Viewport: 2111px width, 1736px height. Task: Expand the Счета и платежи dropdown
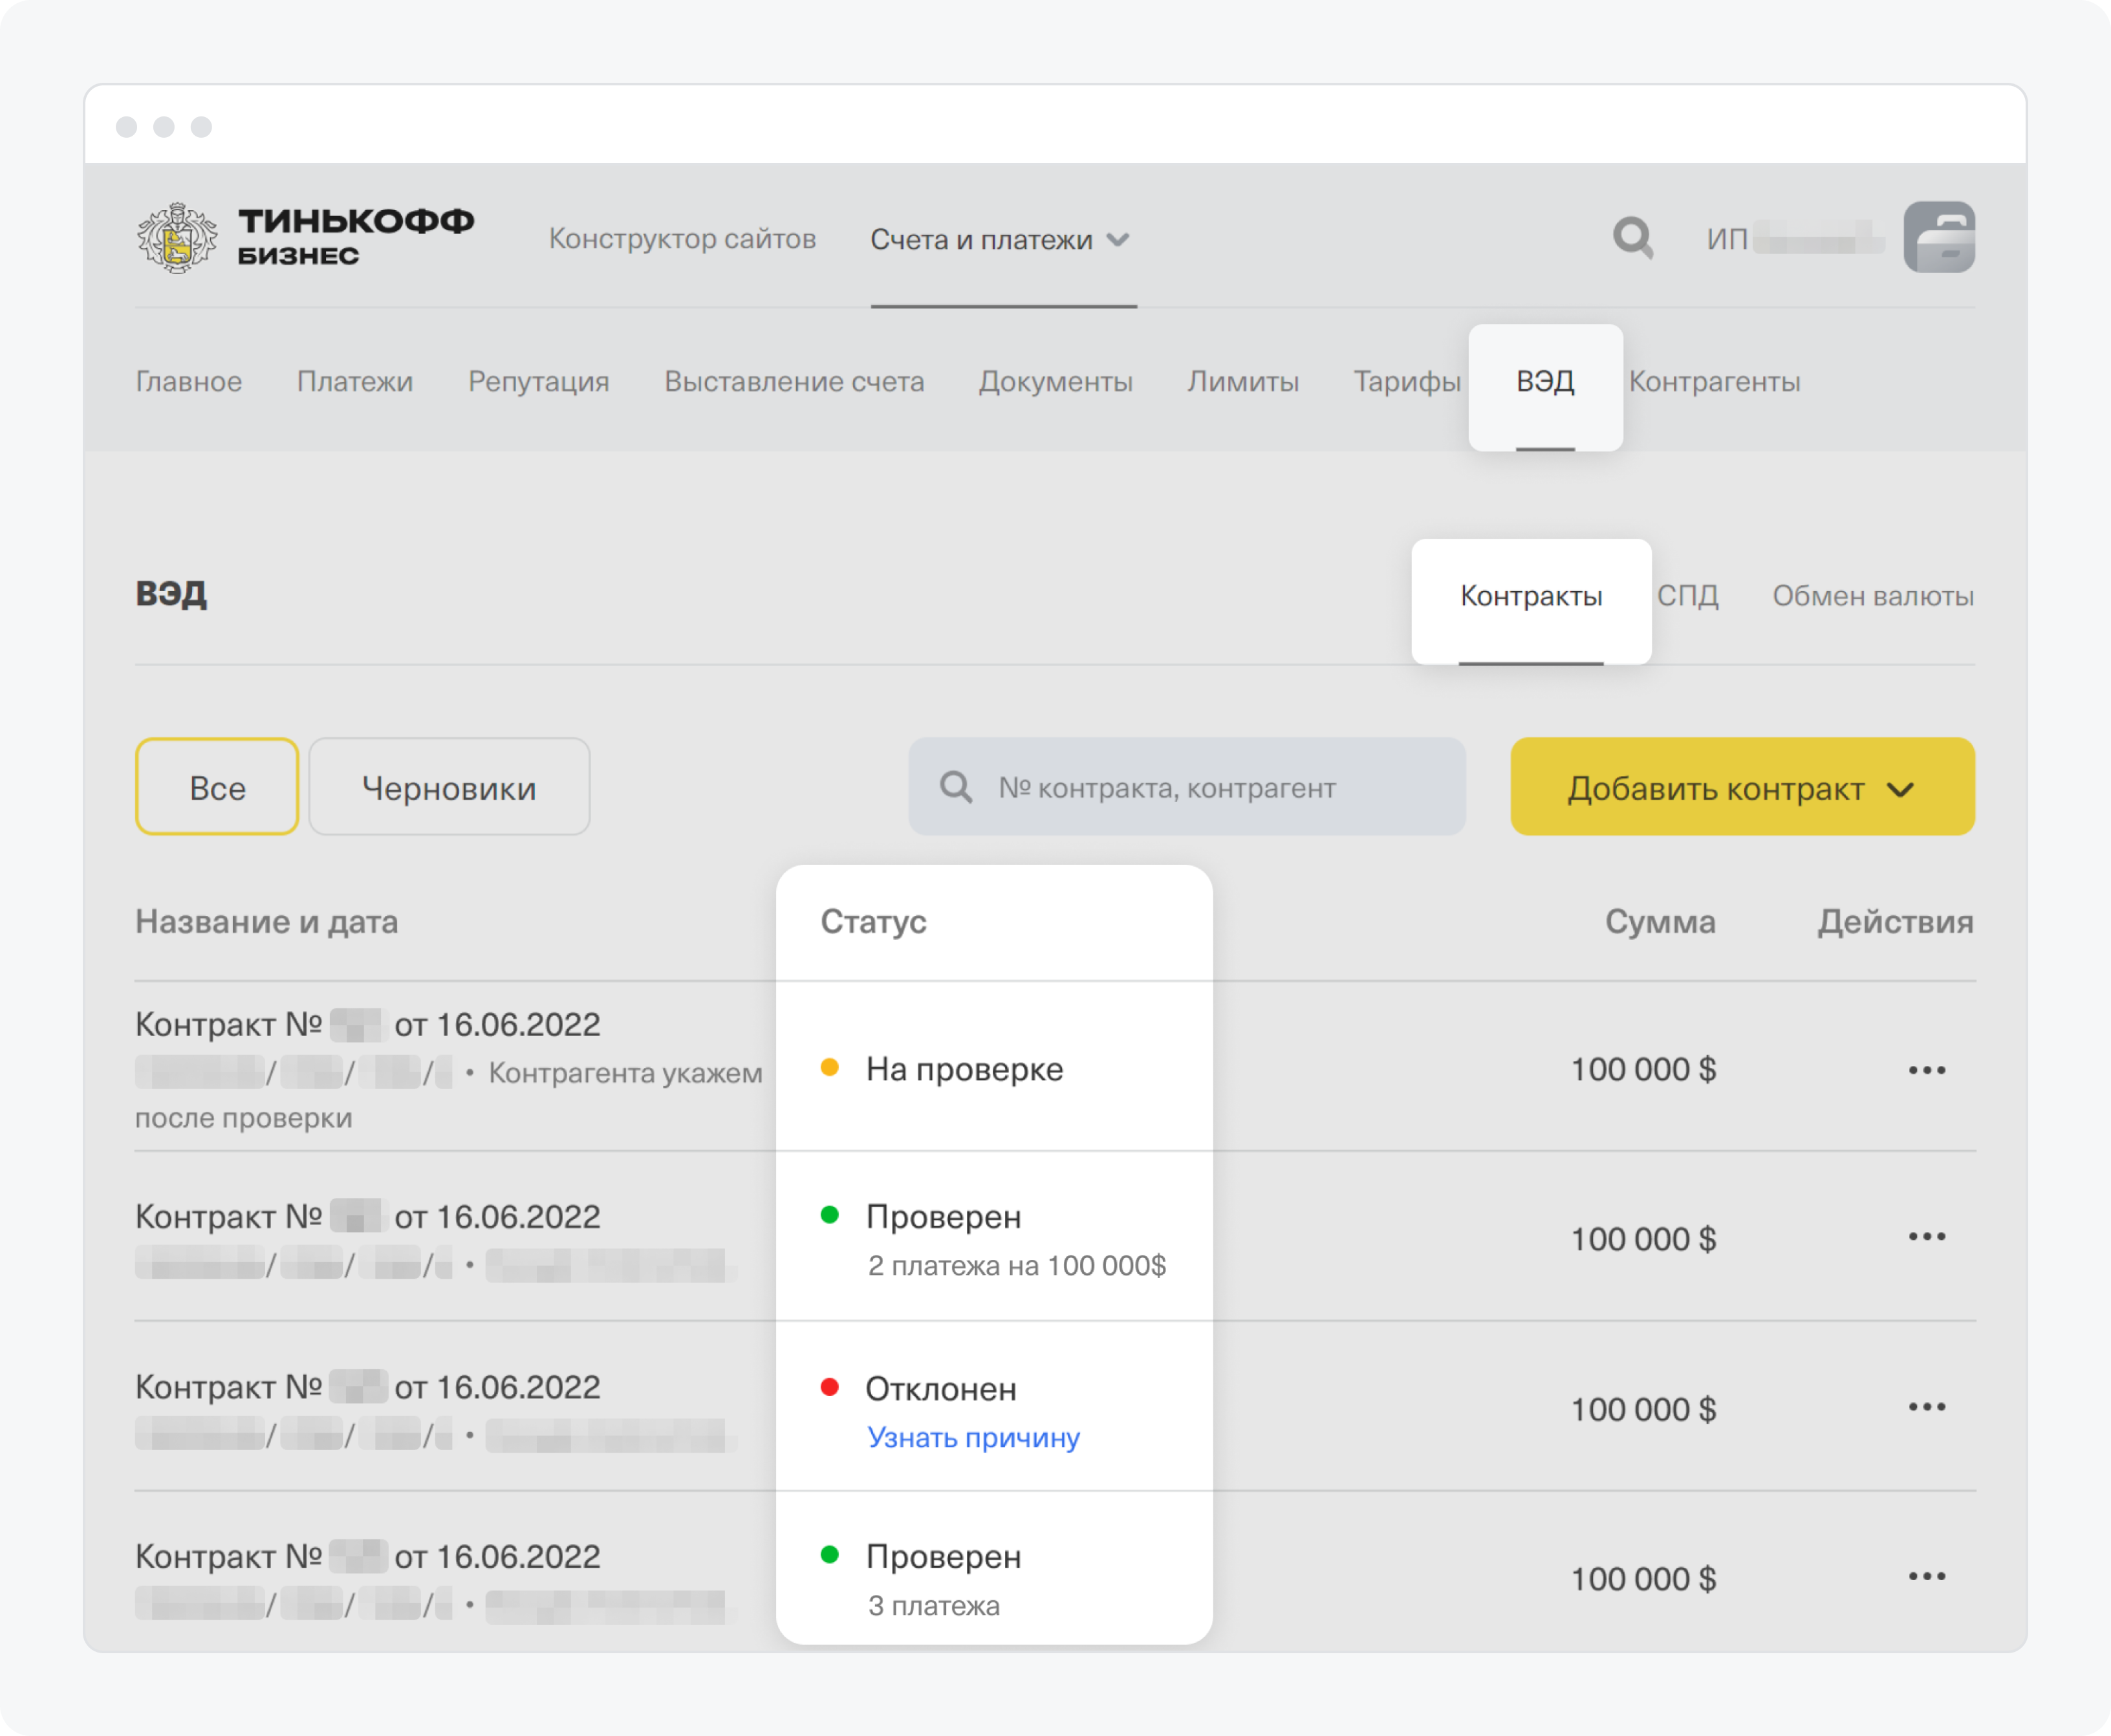pyautogui.click(x=999, y=240)
